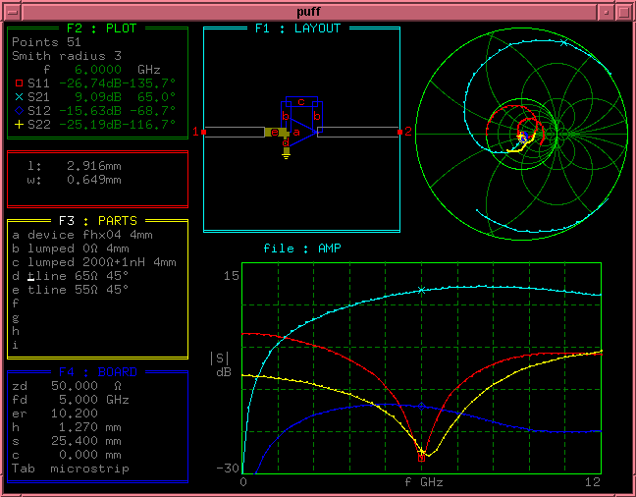The image size is (636, 497).
Task: Select part c lumped 200Ω+1nH
Action: tap(94, 262)
